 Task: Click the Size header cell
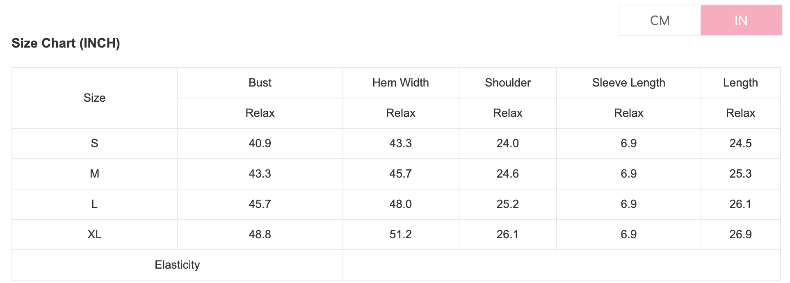(94, 98)
